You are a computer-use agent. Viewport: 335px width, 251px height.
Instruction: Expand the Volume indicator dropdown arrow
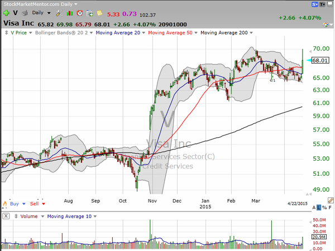42,216
